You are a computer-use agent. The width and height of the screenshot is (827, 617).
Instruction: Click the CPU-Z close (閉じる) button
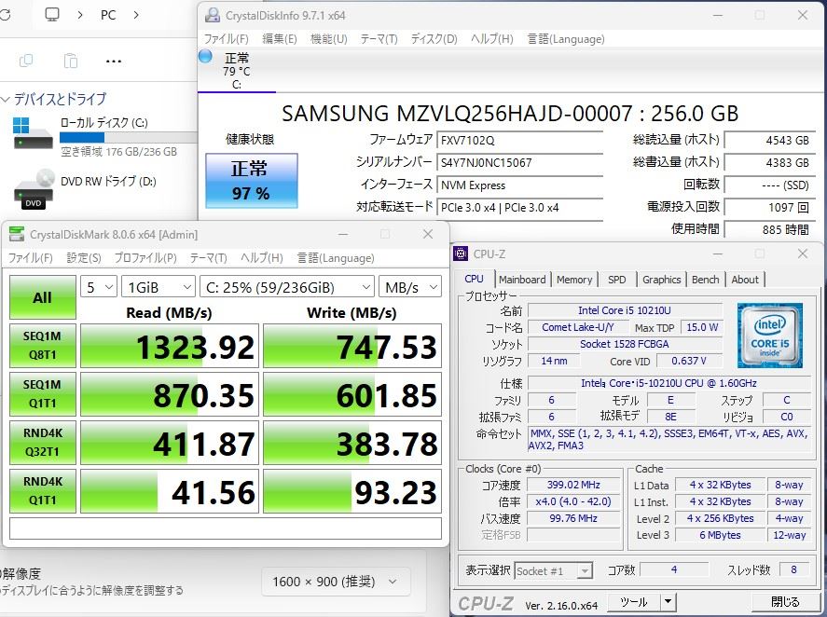pyautogui.click(x=785, y=602)
